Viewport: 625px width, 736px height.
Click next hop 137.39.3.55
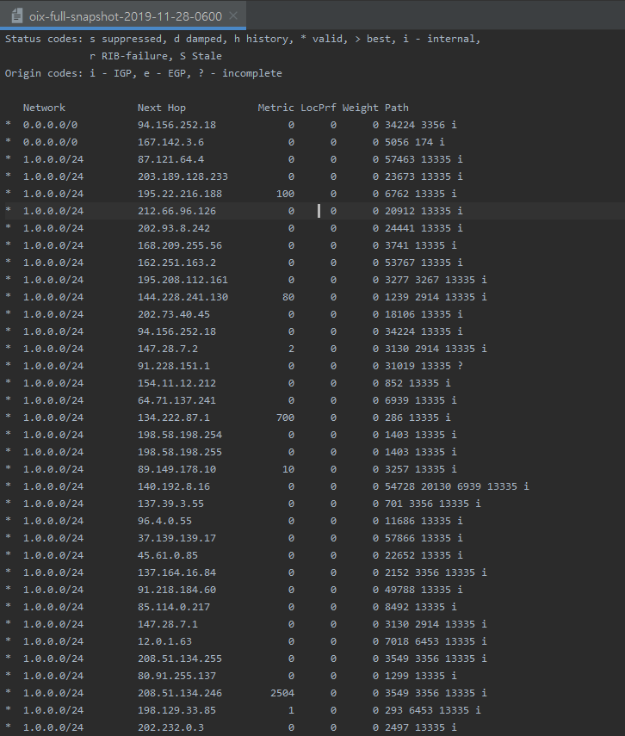[x=170, y=504]
